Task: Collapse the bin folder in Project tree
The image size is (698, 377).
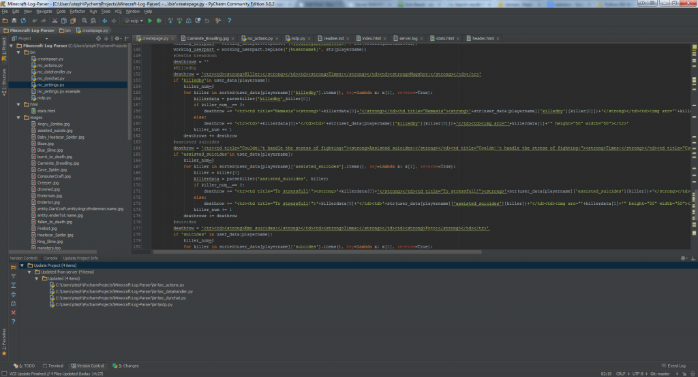Action: pos(18,52)
